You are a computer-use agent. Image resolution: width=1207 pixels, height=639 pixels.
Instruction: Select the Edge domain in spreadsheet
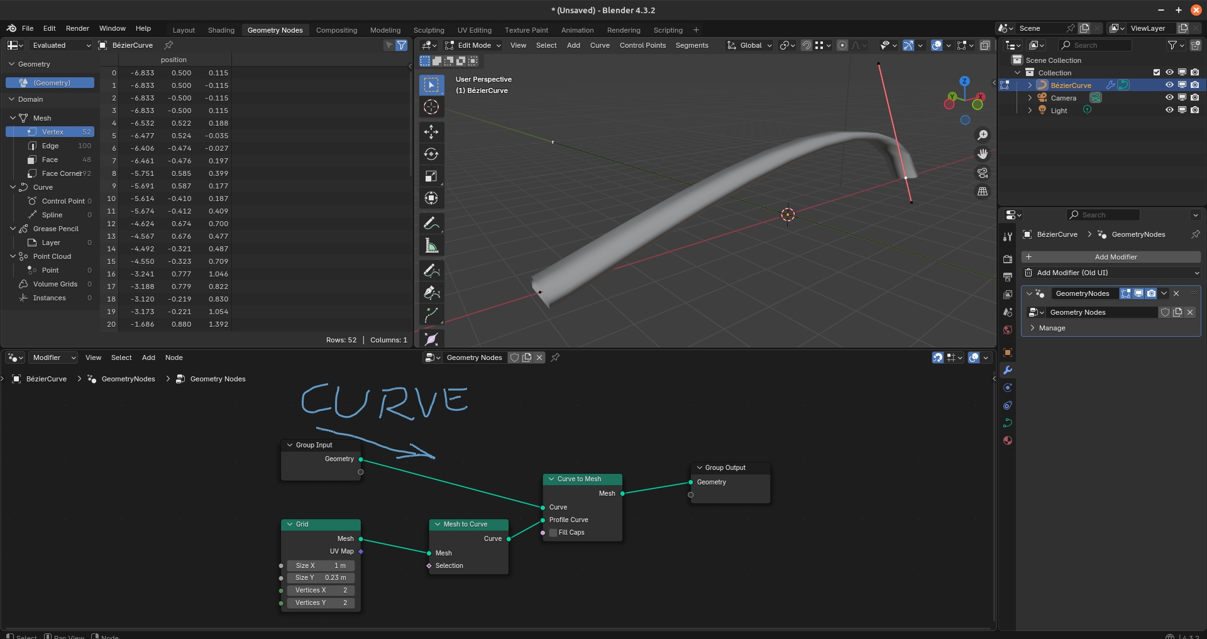click(50, 146)
